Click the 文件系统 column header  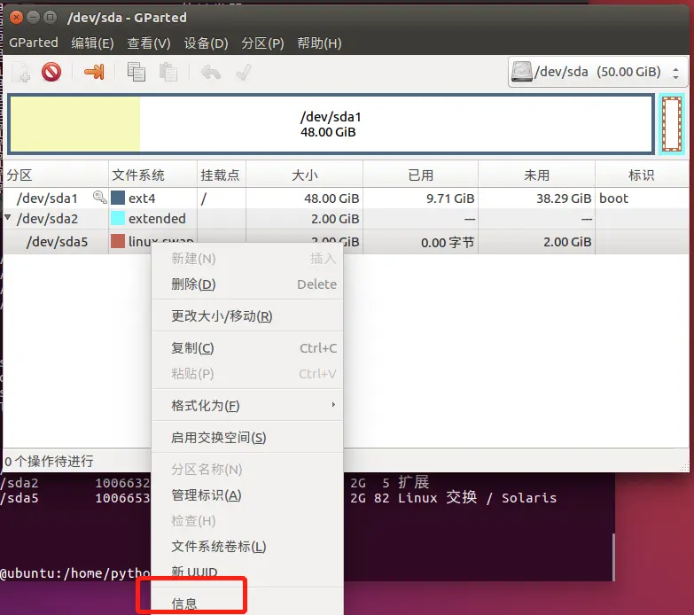[152, 175]
